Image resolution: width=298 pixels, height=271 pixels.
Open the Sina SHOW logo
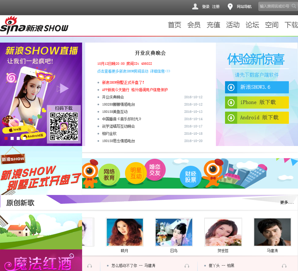click(x=34, y=26)
